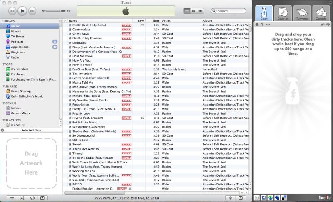
Task: Adjust the iTunes volume slider
Action: 56,11
